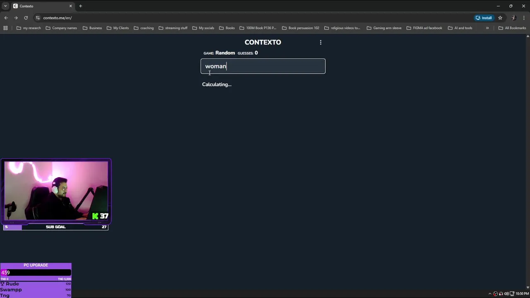Open the tab search dropdown arrow
Image resolution: width=530 pixels, height=298 pixels.
point(5,6)
